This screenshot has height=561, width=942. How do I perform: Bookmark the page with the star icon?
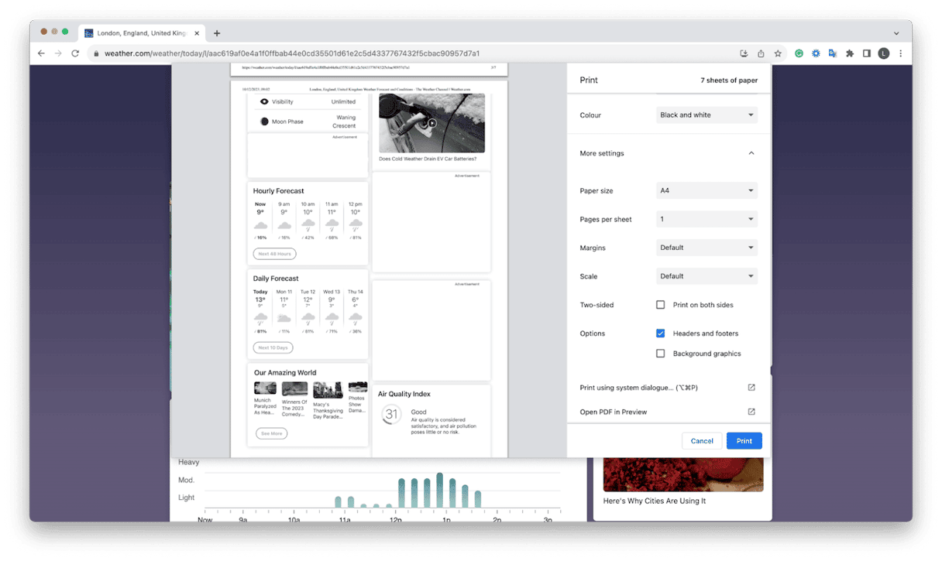(x=779, y=53)
